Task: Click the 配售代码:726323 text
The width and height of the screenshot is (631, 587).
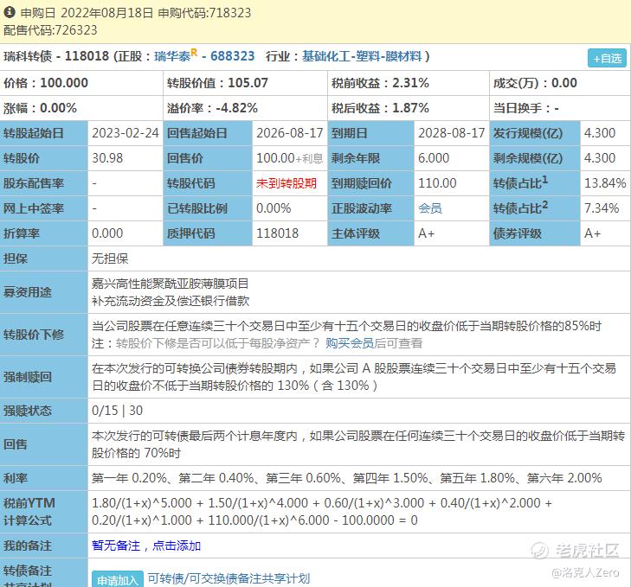Action: click(51, 30)
